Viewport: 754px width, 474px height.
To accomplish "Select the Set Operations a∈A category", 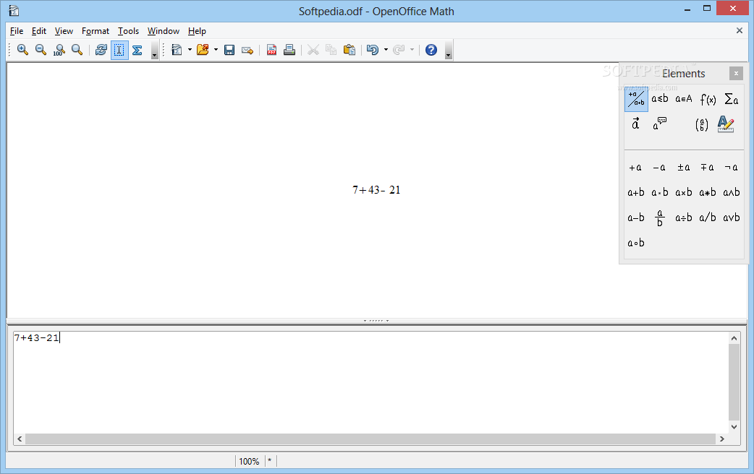I will [x=684, y=100].
